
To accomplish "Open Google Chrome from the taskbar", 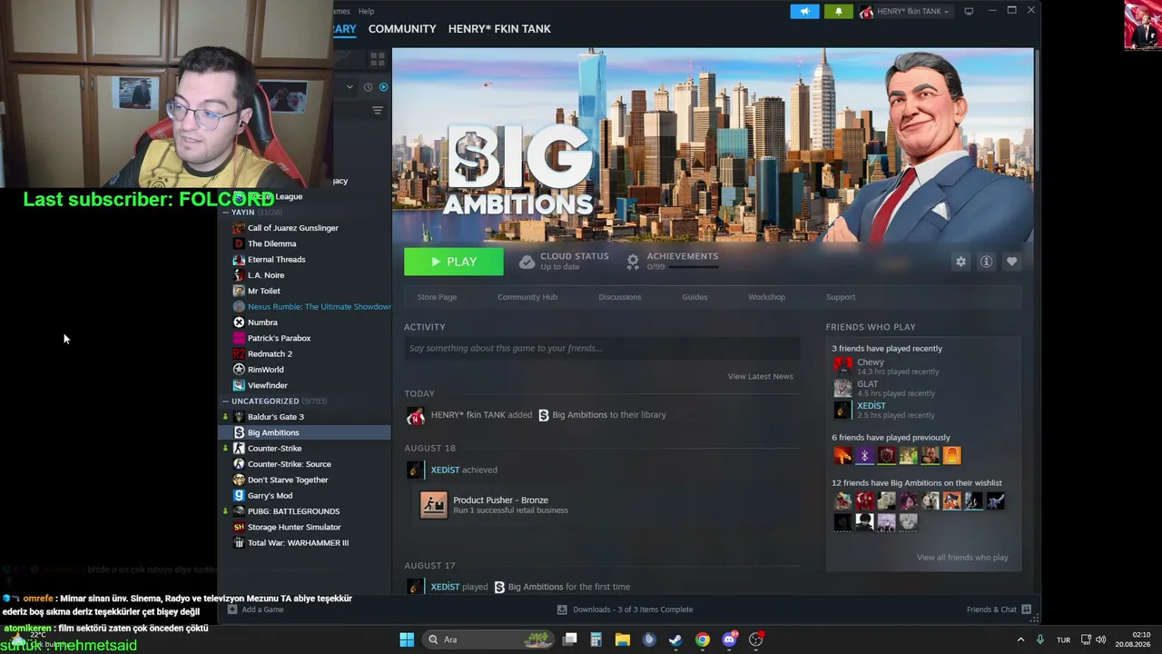I will pyautogui.click(x=703, y=639).
